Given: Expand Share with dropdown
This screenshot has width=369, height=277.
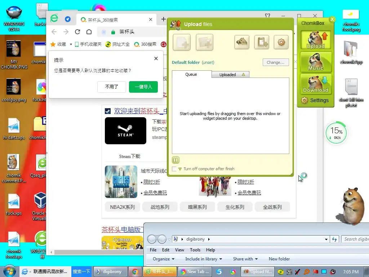Looking at the screenshot, I should [x=245, y=259].
